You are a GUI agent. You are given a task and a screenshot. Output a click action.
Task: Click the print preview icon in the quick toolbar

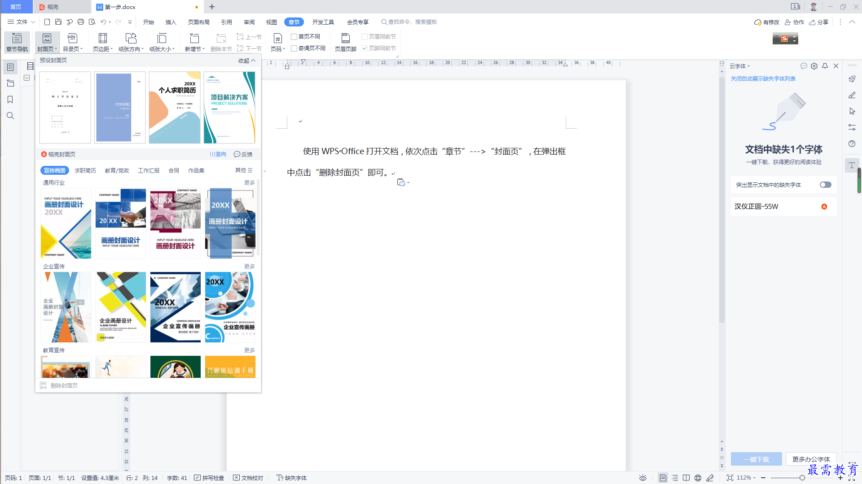click(92, 22)
